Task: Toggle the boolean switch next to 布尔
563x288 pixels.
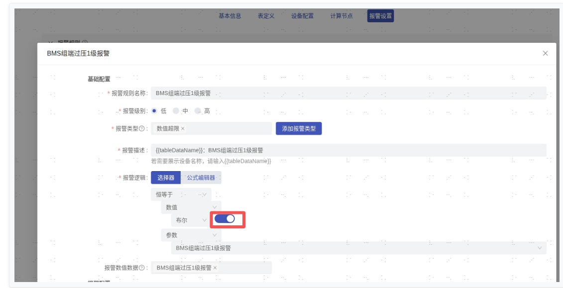Action: pos(225,219)
